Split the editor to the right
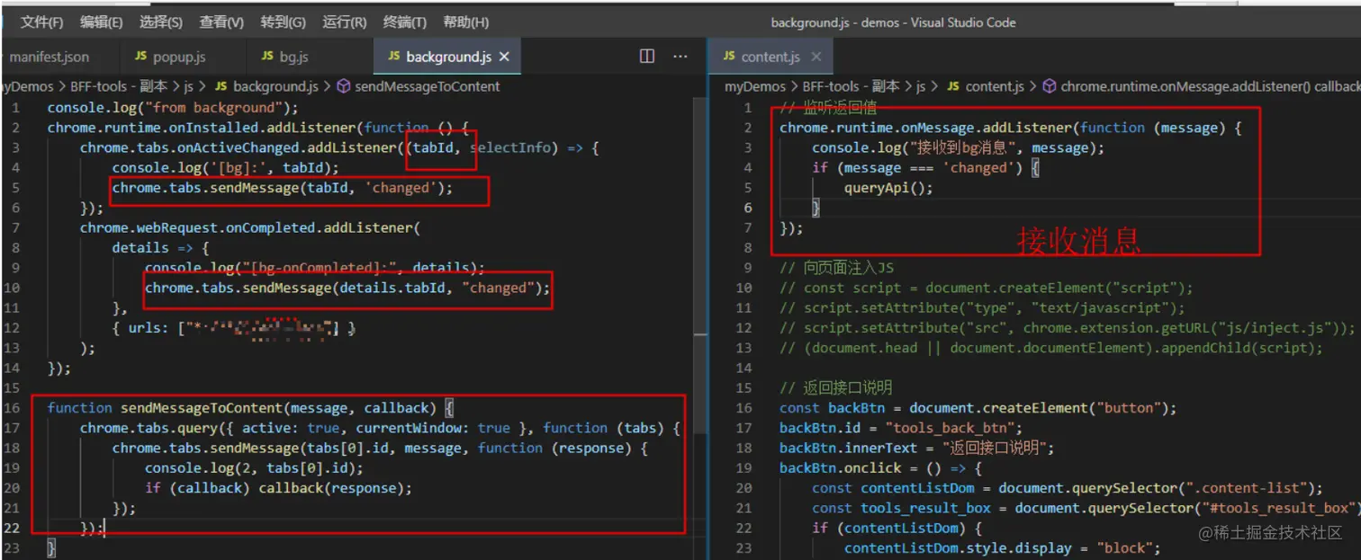The width and height of the screenshot is (1361, 560). click(x=647, y=56)
